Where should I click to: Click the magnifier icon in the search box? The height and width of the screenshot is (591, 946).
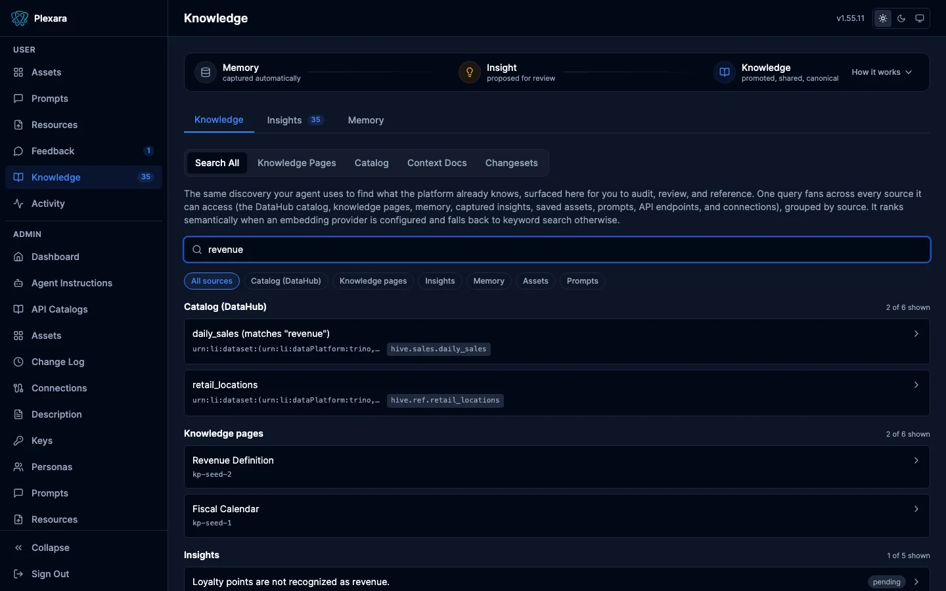tap(197, 250)
